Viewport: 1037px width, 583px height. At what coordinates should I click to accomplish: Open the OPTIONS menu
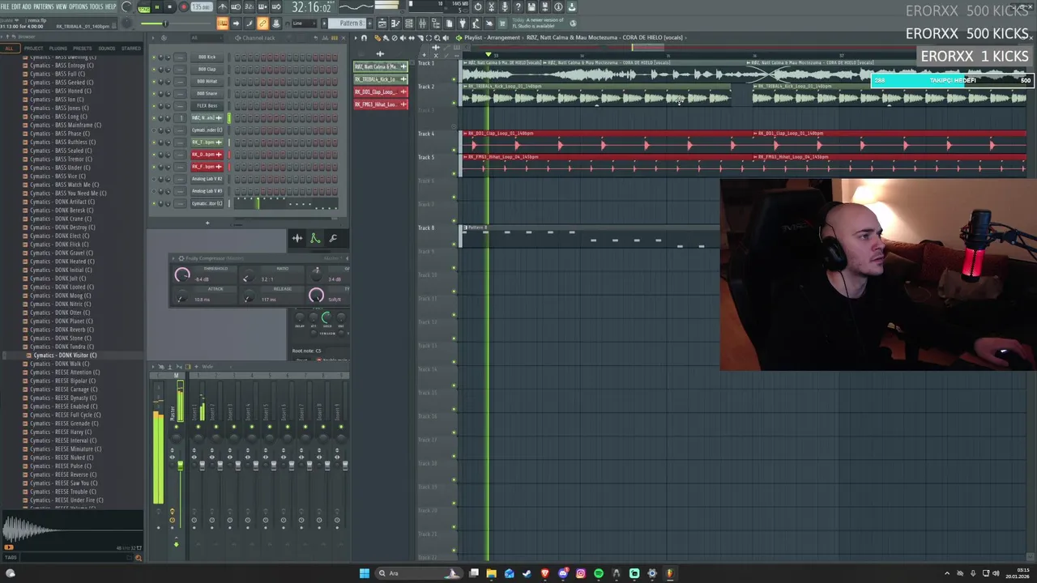point(79,7)
